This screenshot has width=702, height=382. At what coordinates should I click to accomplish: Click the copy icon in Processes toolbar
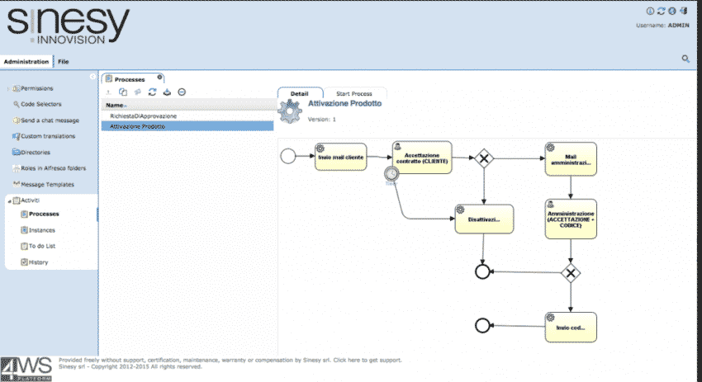pos(123,92)
